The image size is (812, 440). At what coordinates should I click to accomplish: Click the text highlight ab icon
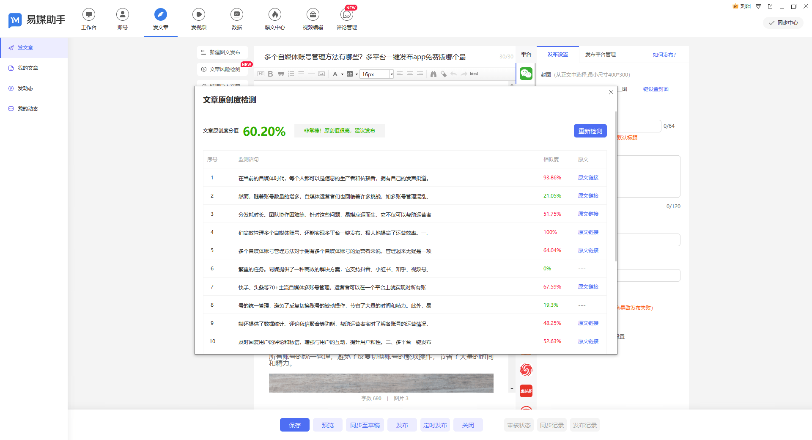pos(350,74)
